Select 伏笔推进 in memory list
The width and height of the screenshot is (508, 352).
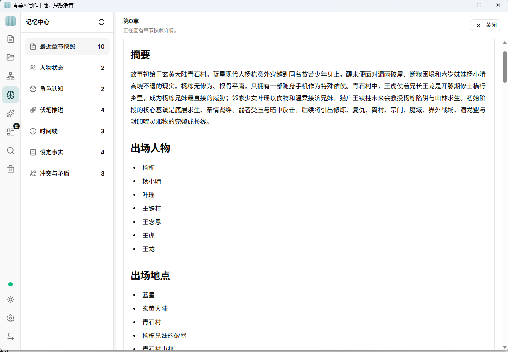67,110
